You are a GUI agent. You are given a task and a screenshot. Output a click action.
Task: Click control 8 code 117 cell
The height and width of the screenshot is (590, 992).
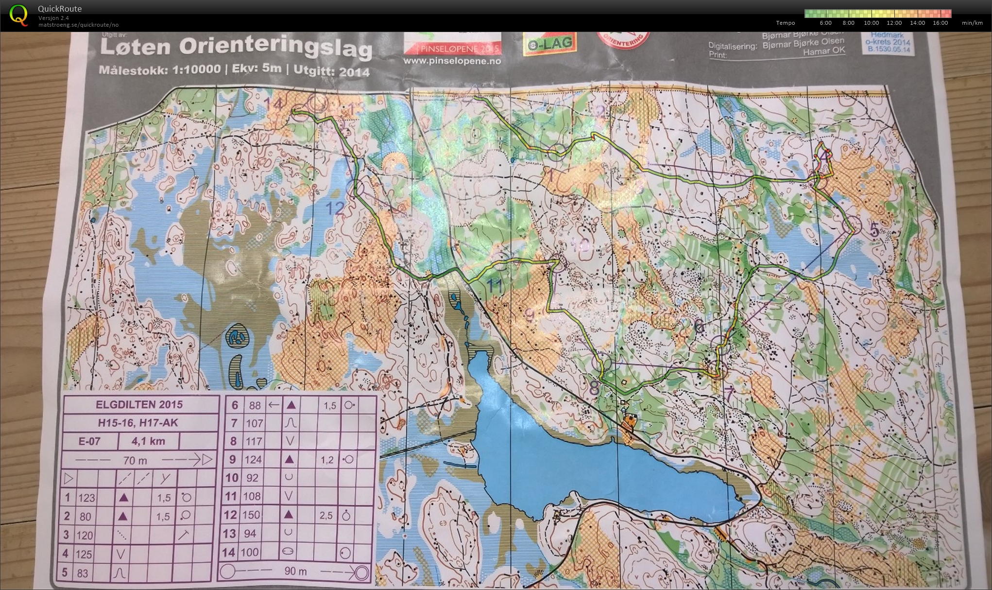(x=254, y=441)
